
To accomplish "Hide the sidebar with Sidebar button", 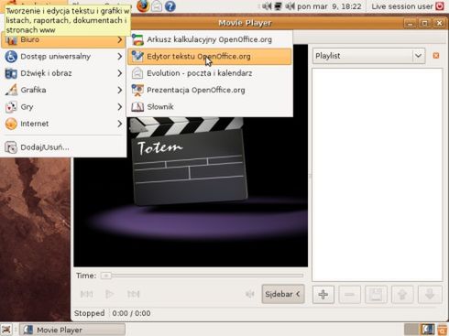I will tap(283, 294).
